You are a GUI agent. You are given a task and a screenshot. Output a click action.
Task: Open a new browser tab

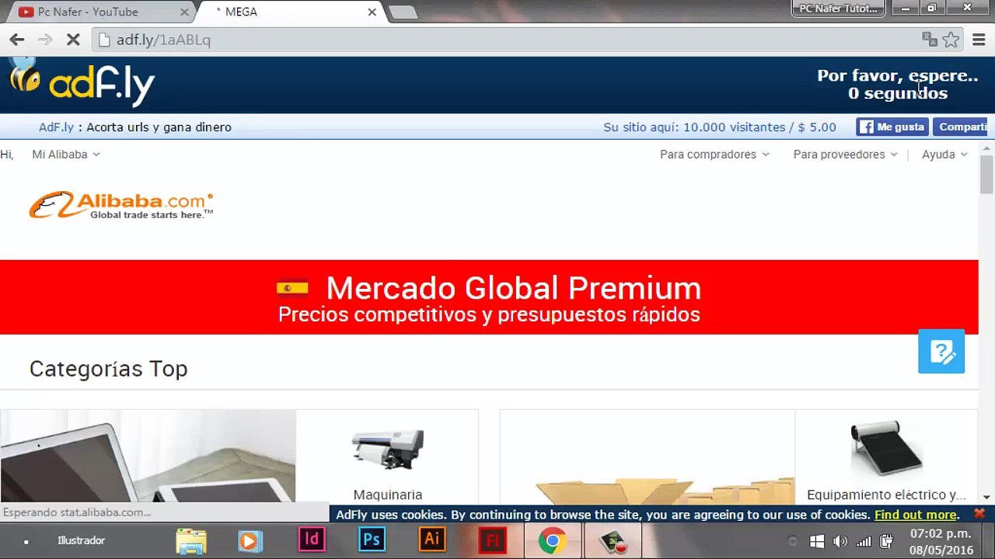[403, 12]
